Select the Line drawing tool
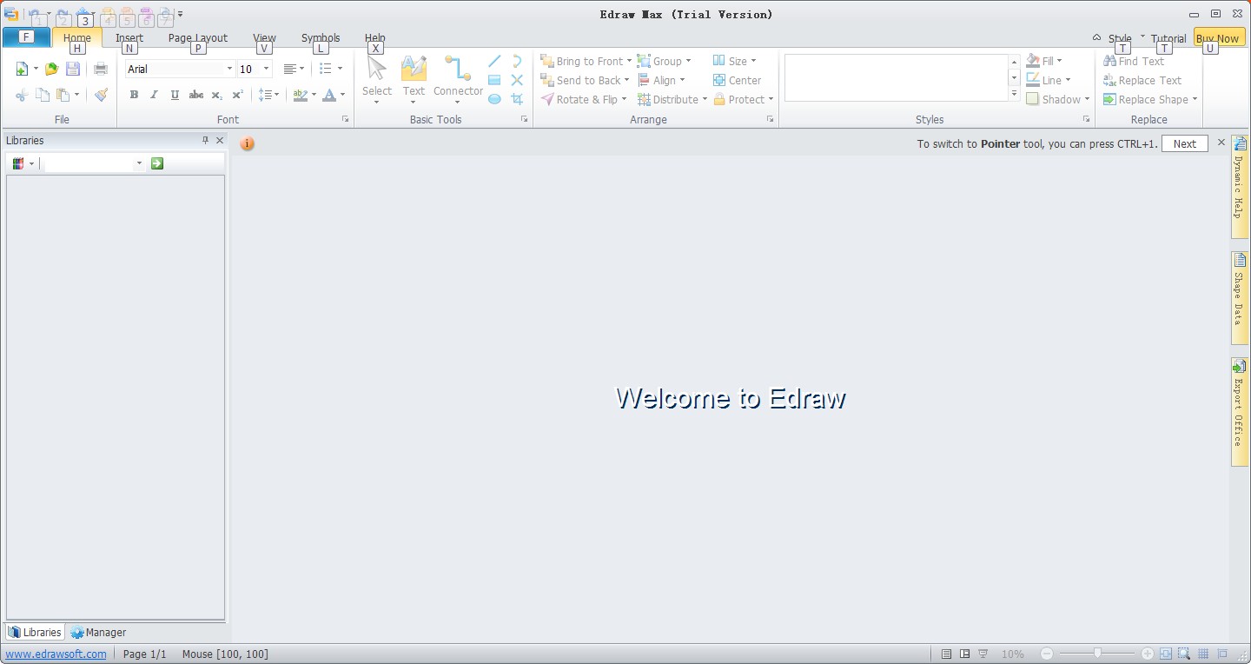Image resolution: width=1251 pixels, height=664 pixels. click(x=494, y=61)
